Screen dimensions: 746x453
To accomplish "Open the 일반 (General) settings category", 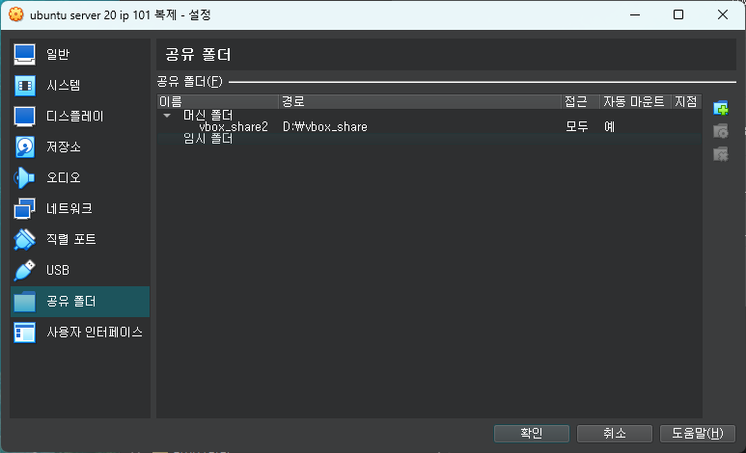I will point(80,55).
